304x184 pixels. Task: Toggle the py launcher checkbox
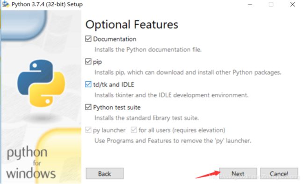click(88, 130)
